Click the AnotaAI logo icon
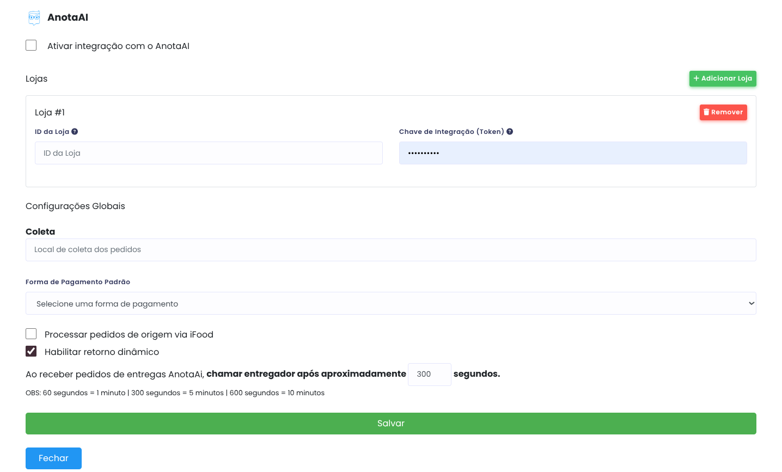The image size is (782, 472). point(34,18)
